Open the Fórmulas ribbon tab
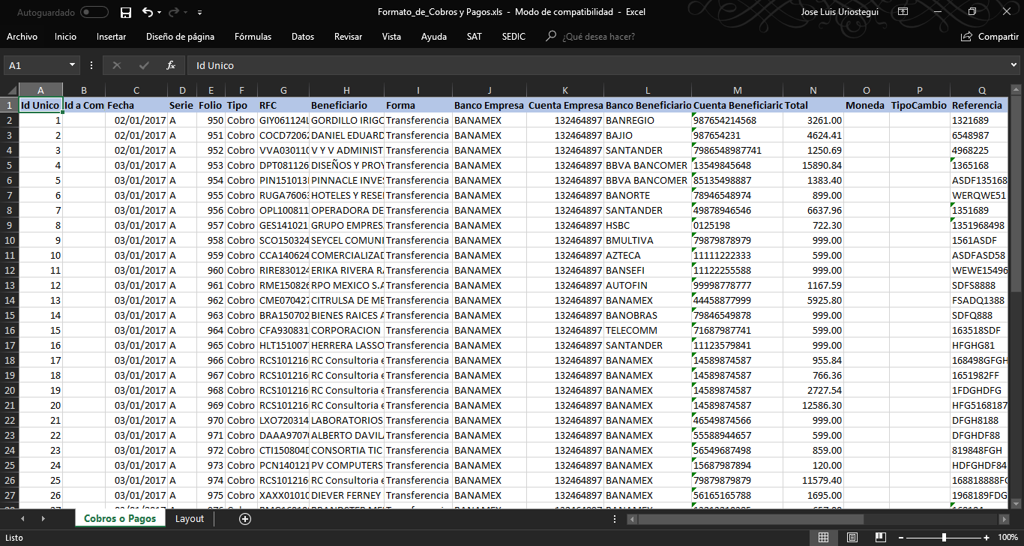Viewport: 1024px width, 546px height. [253, 36]
